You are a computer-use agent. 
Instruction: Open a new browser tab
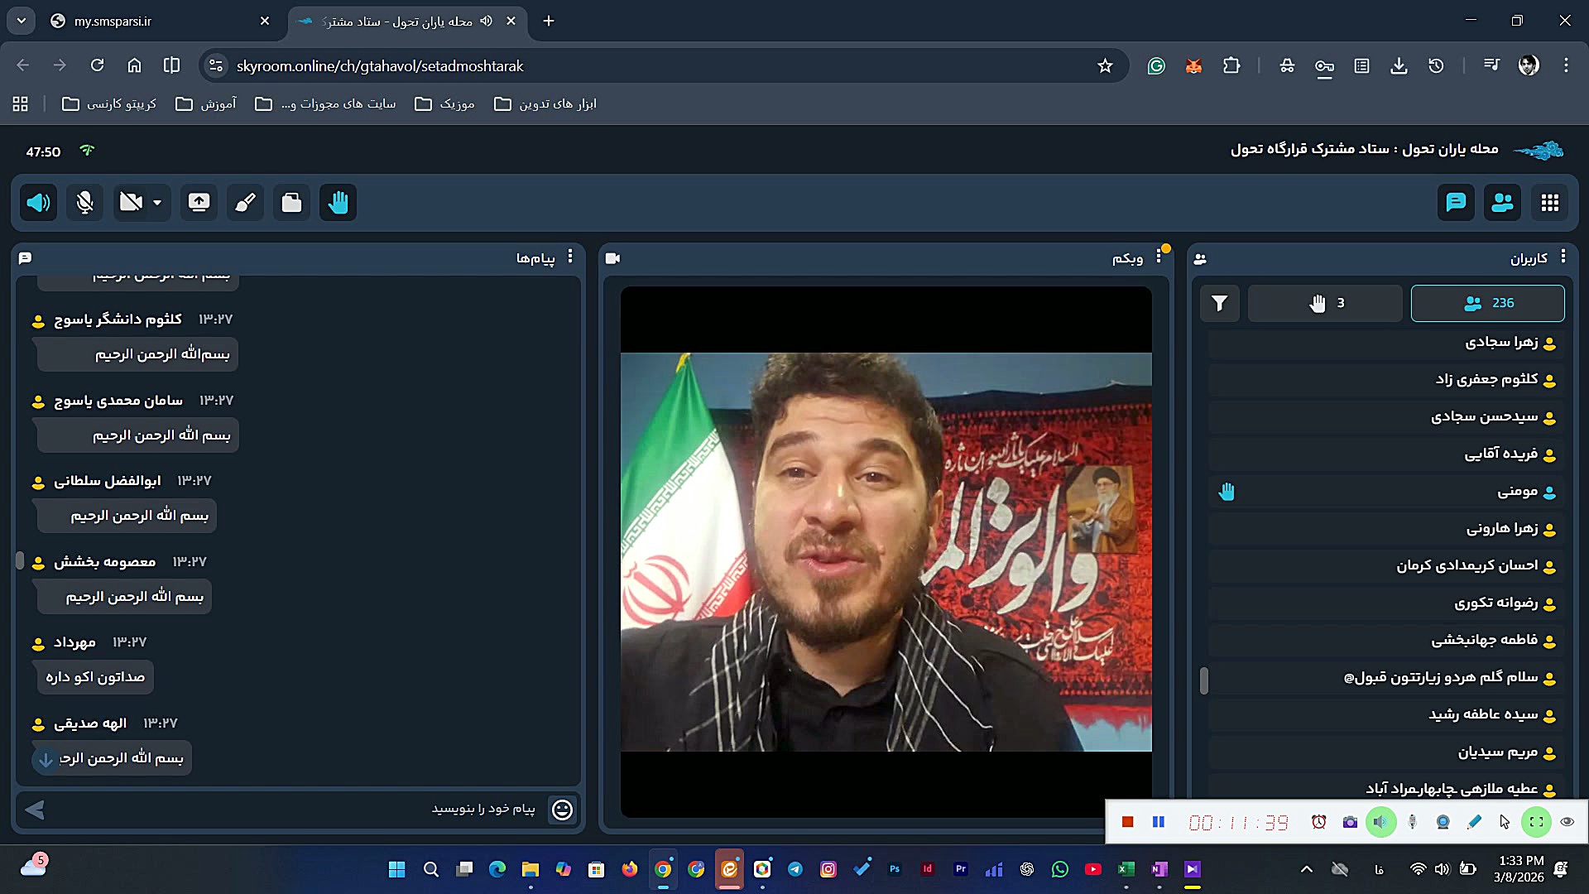pyautogui.click(x=549, y=22)
